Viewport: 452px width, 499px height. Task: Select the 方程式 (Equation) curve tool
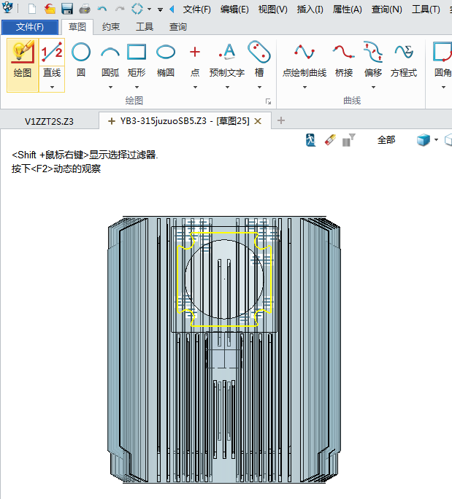click(x=403, y=58)
